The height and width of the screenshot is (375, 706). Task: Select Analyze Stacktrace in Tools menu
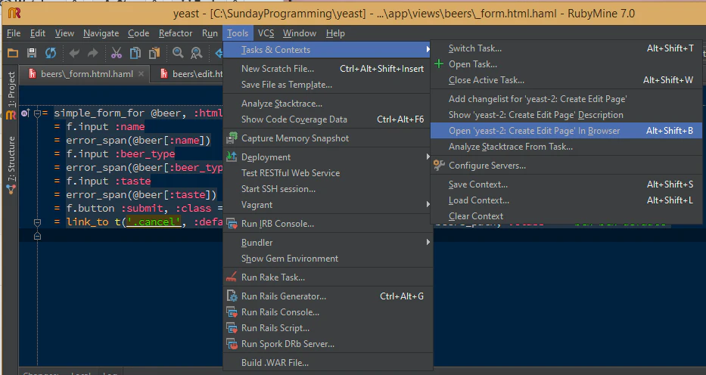(x=328, y=104)
